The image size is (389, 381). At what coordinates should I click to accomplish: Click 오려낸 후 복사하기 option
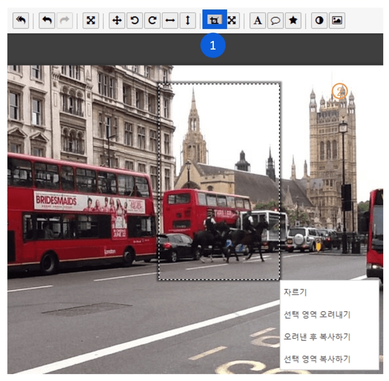tap(317, 337)
